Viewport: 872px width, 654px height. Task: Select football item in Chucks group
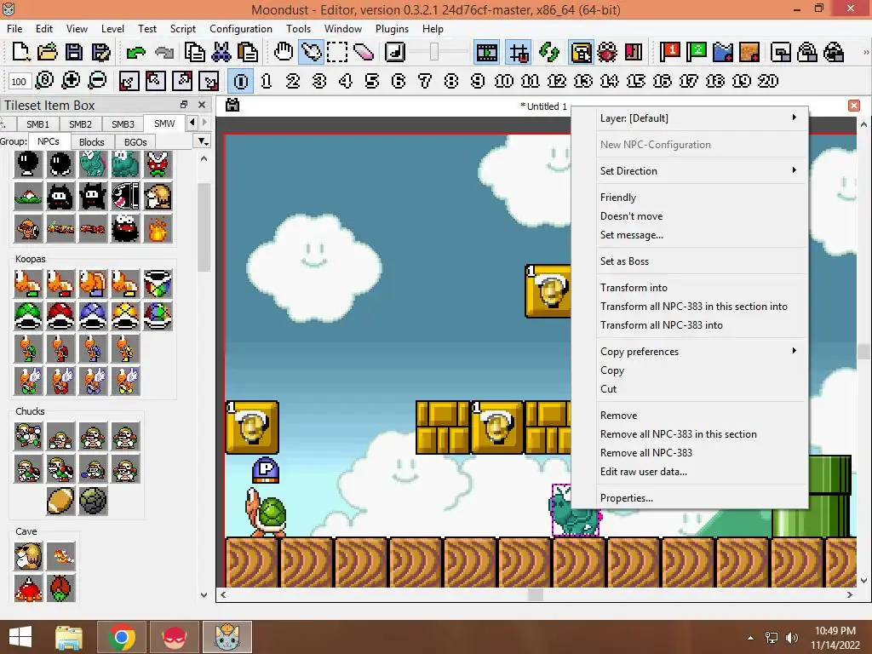pyautogui.click(x=60, y=501)
